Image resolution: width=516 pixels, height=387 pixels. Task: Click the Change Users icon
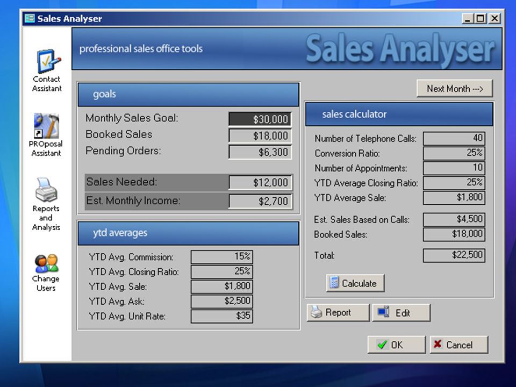pyautogui.click(x=46, y=263)
